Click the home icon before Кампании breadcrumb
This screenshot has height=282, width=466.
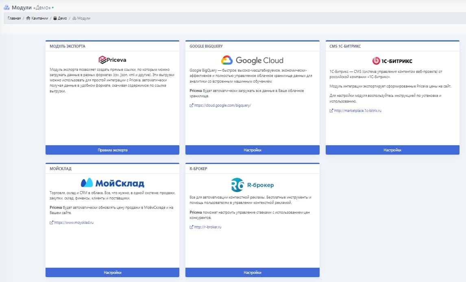pyautogui.click(x=28, y=18)
